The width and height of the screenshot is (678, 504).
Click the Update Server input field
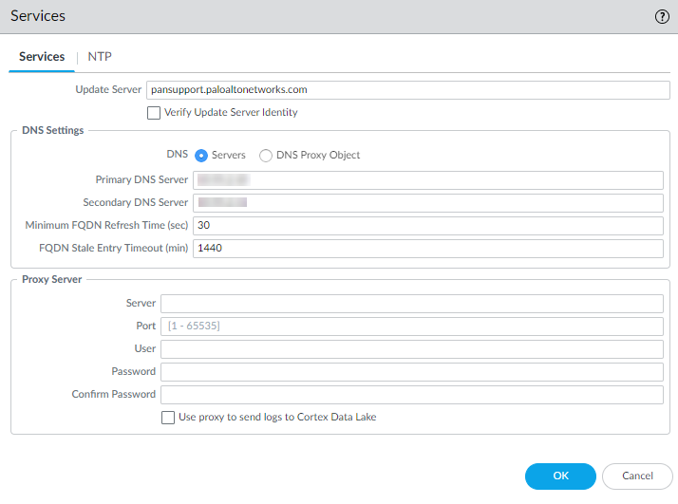[x=405, y=90]
